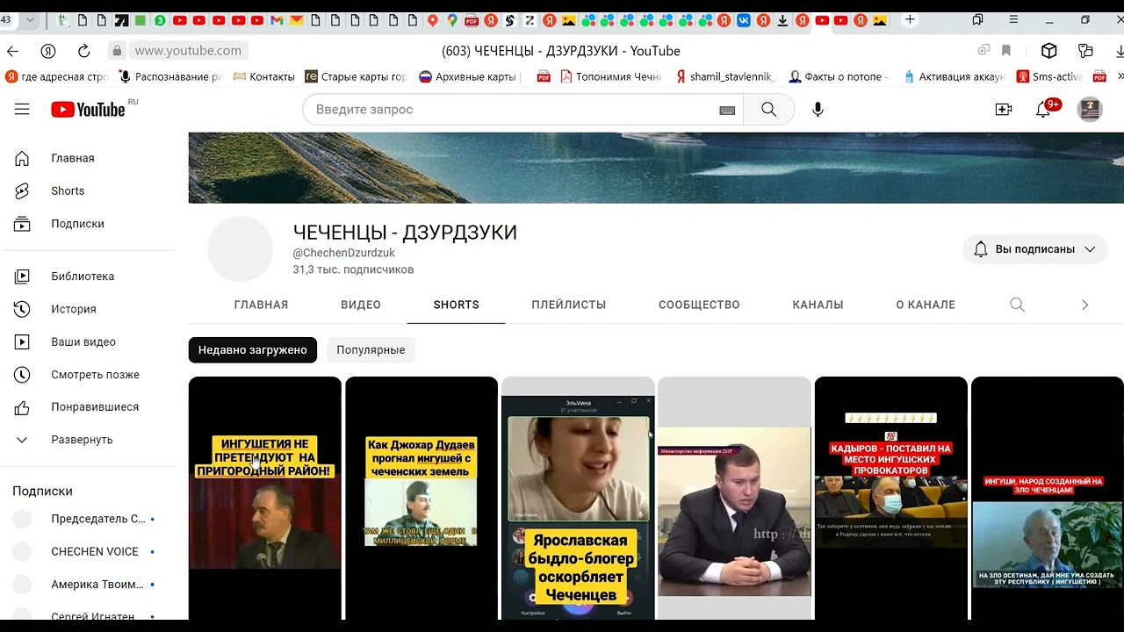The image size is (1124, 632).
Task: Select Недавно загружено filter chip
Action: click(x=253, y=350)
